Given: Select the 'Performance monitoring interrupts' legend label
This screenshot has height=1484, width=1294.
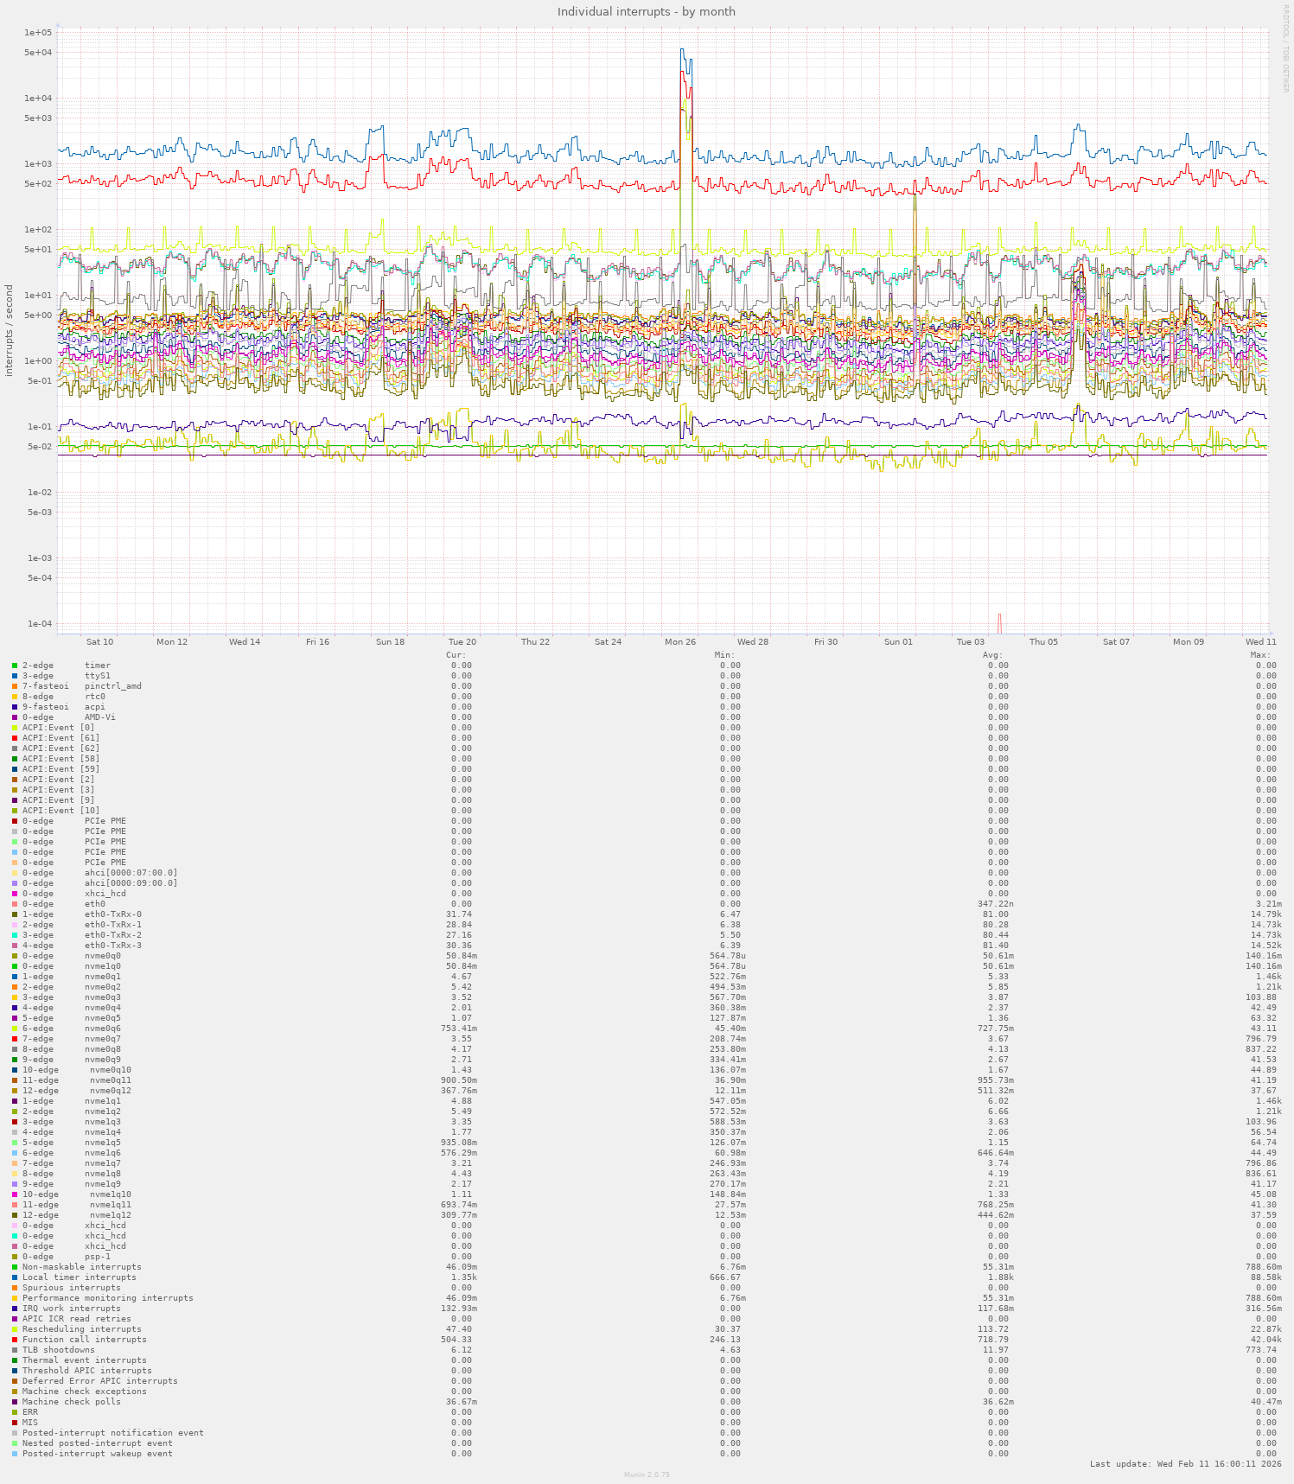Looking at the screenshot, I should 108,1298.
